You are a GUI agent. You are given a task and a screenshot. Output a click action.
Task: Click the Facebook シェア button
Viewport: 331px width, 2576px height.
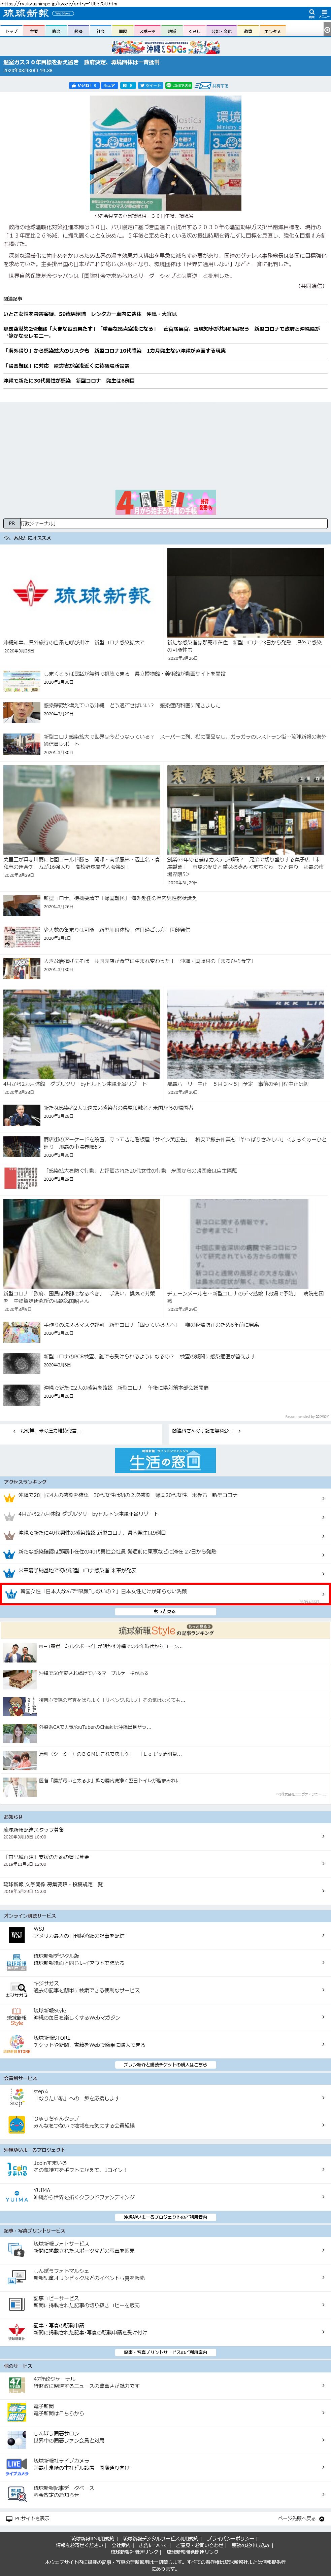coord(109,86)
